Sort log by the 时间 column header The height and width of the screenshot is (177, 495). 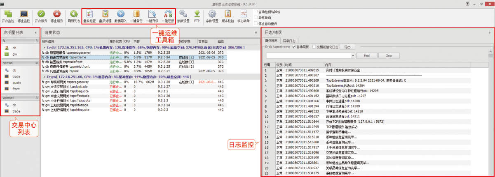tap(304, 64)
